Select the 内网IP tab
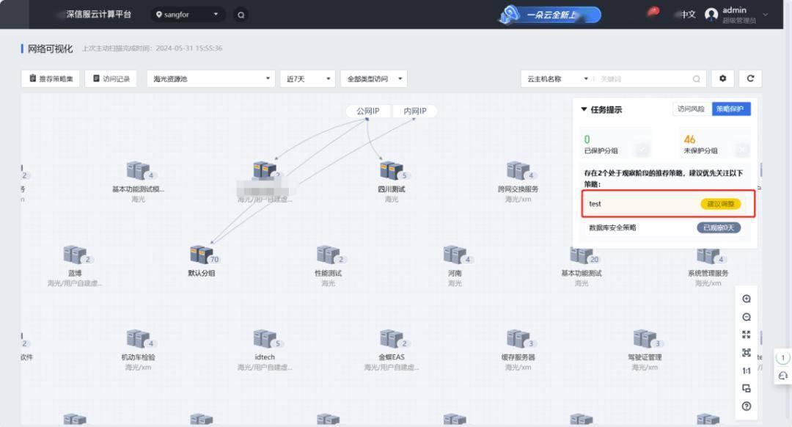The width and height of the screenshot is (792, 427). tap(414, 111)
